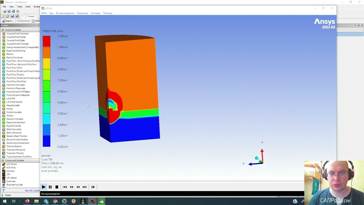This screenshot has width=364, height=205.
Task: Advance one frame with the frame-step button
Action: [93, 187]
